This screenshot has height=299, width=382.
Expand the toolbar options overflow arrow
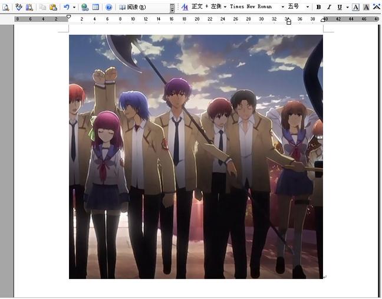tap(172, 8)
